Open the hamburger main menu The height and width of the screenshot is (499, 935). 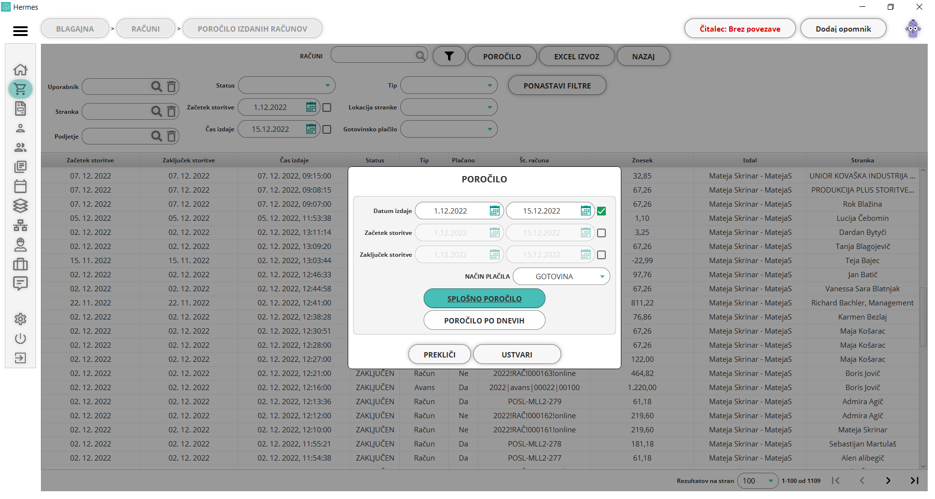pos(20,31)
